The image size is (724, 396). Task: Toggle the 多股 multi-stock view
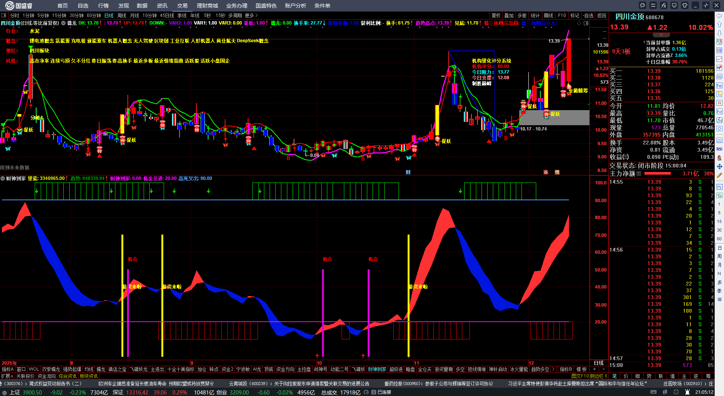(522, 15)
